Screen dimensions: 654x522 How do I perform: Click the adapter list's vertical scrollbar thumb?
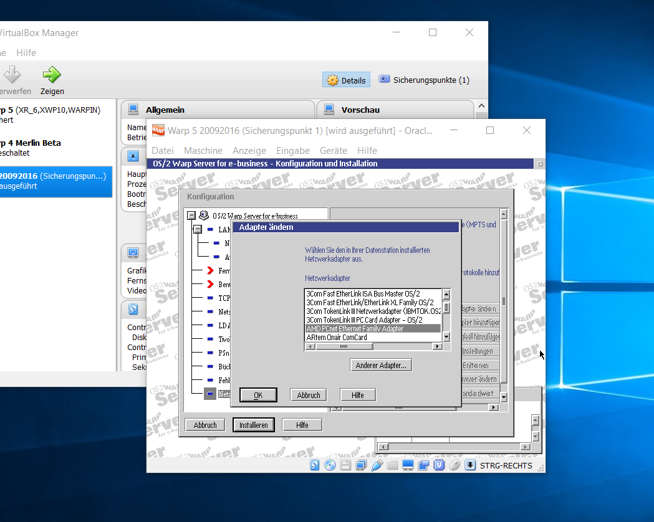(x=446, y=308)
